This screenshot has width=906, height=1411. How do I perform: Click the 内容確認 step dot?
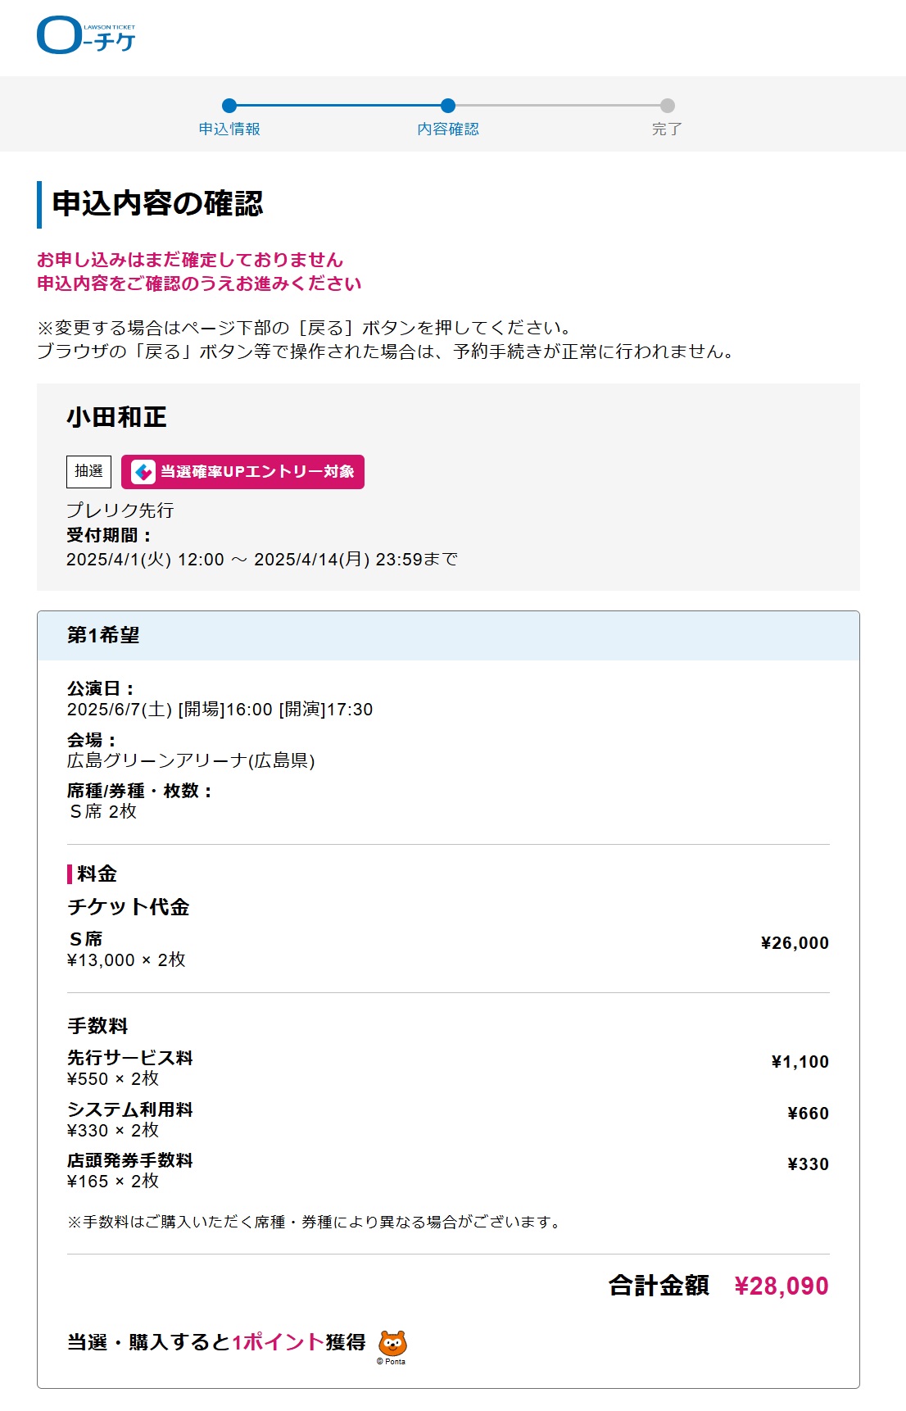click(x=448, y=106)
